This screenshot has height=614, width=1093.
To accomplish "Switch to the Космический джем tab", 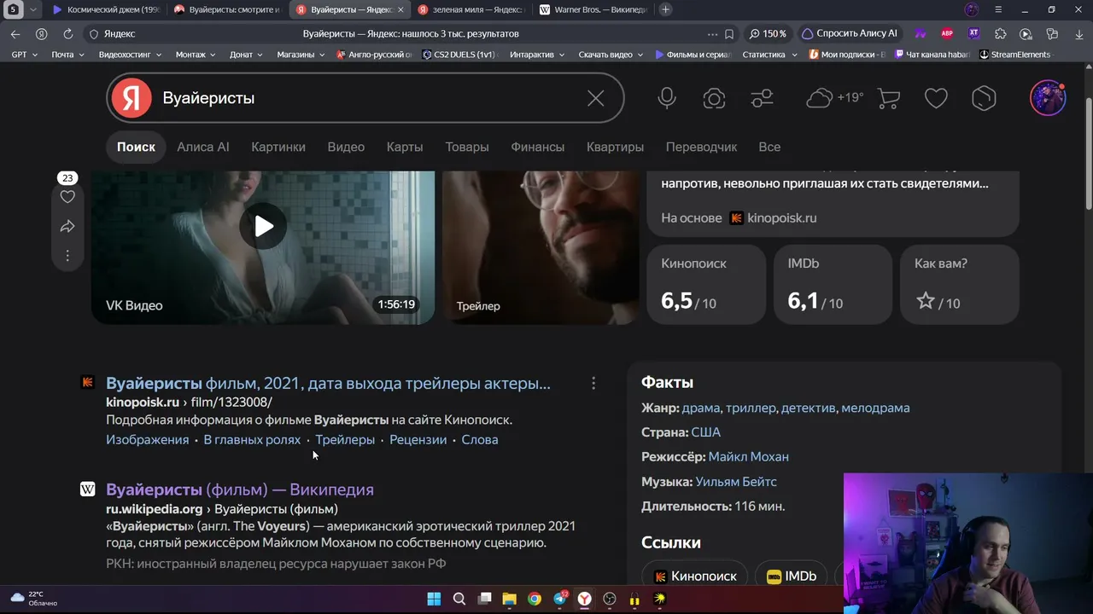I will (x=106, y=9).
